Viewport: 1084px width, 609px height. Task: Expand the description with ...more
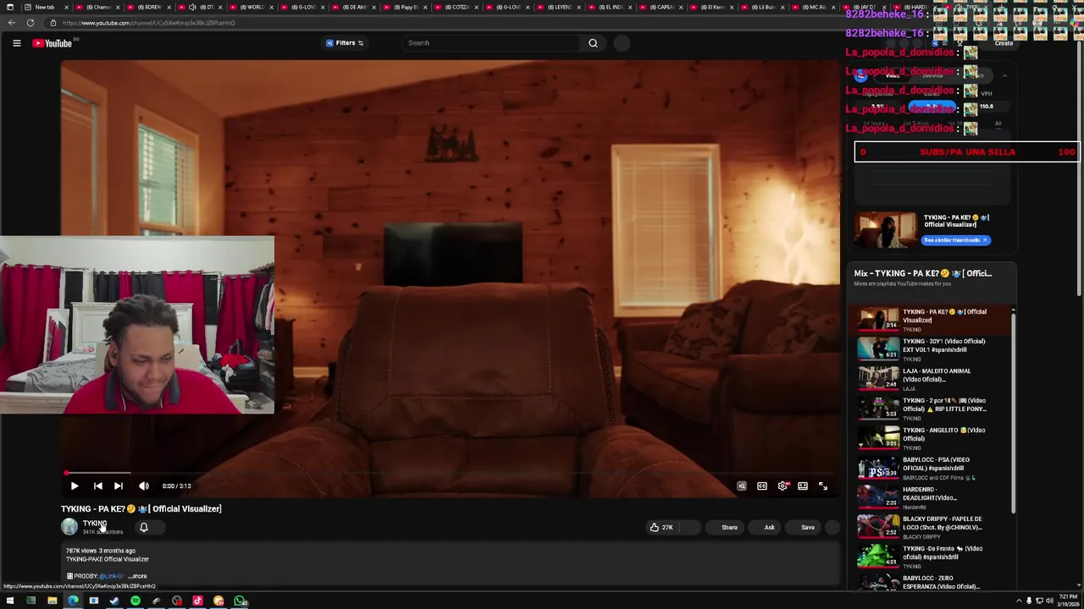(x=138, y=576)
